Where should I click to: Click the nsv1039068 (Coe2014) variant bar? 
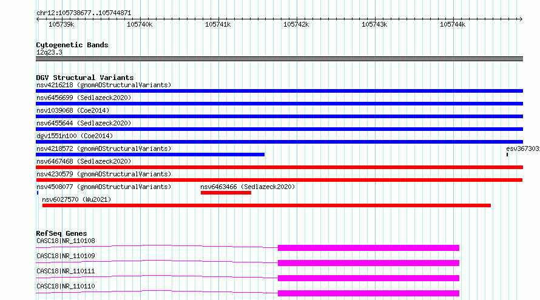pos(279,116)
